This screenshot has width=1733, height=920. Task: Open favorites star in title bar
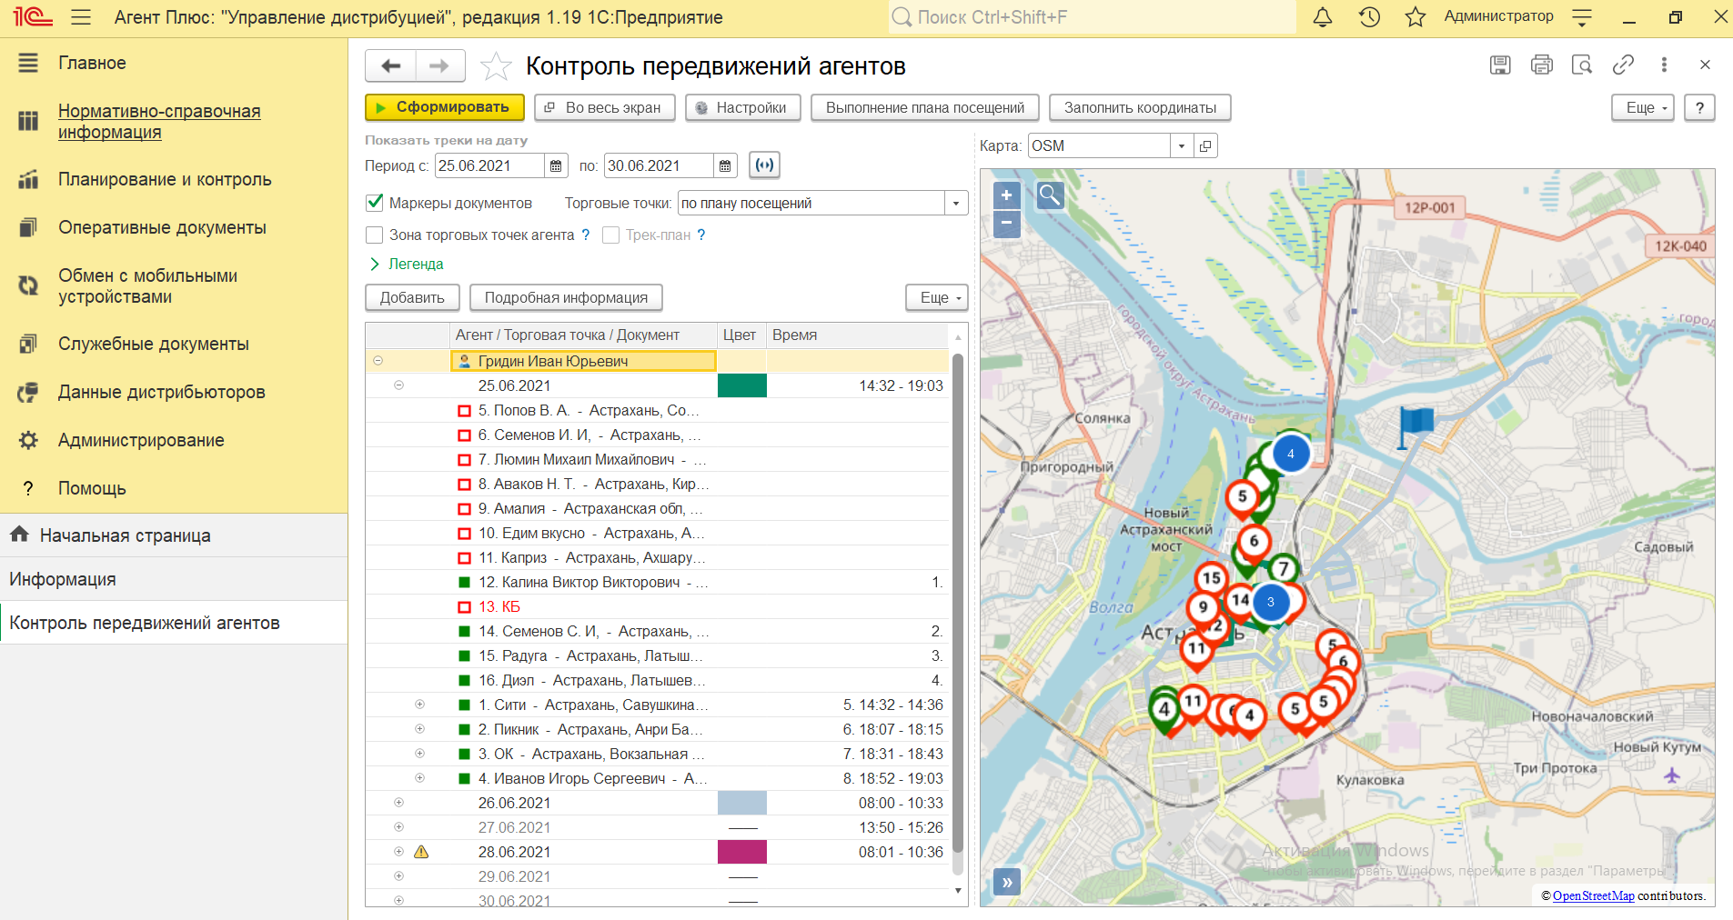point(1416,17)
